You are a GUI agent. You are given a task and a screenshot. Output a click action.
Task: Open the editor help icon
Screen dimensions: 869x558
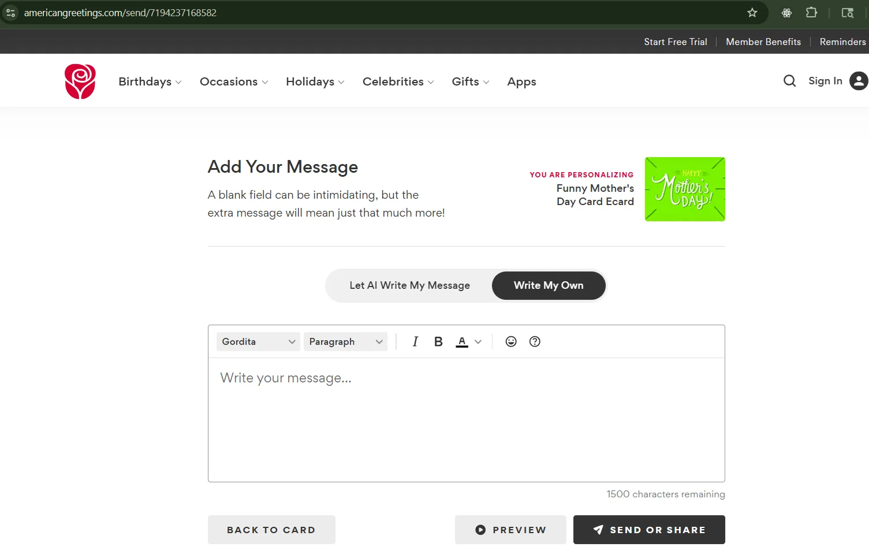coord(535,341)
